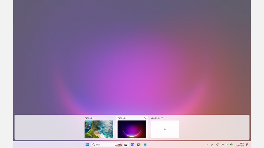Click the taskbar search box
264x148 pixels.
click(x=107, y=144)
